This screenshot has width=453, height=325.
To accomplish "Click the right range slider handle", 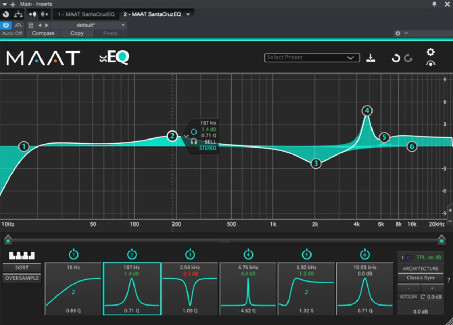I will 442,240.
